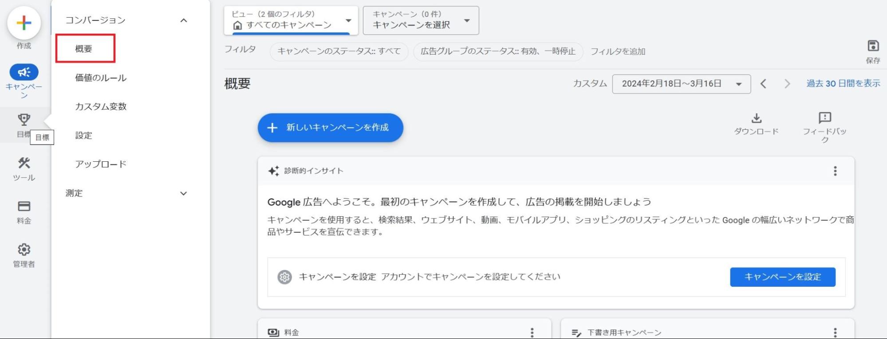Click the 保存 floppy disk icon
Screen dimensions: 887x339
click(x=873, y=46)
